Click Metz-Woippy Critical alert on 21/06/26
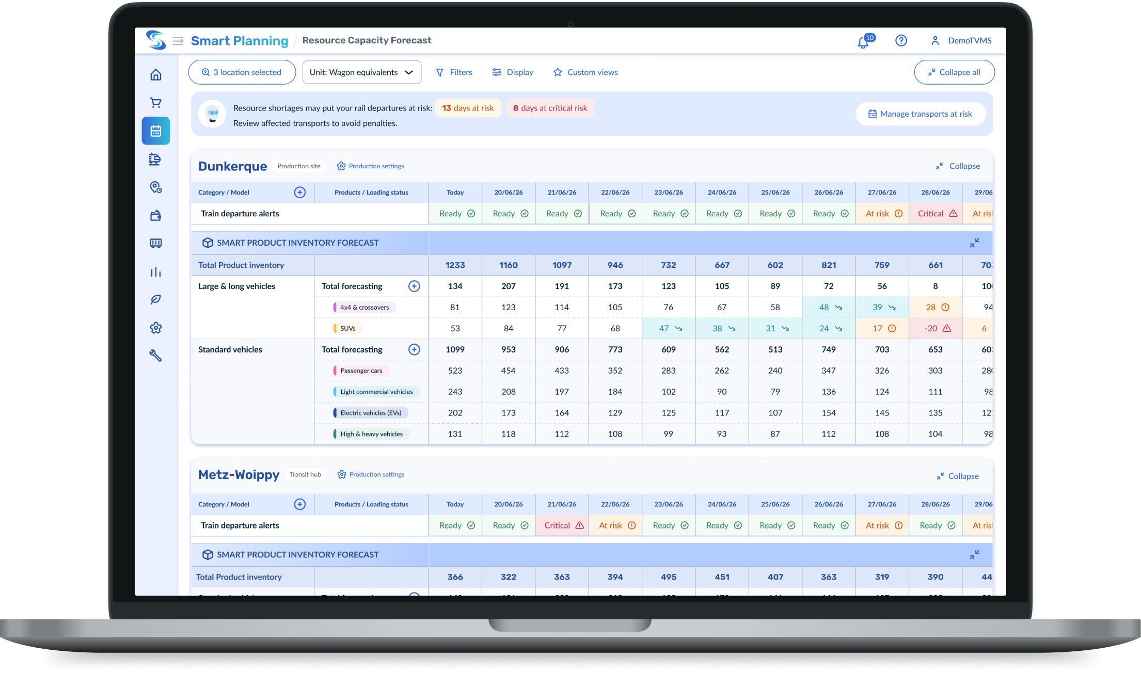Image resolution: width=1141 pixels, height=673 pixels. click(562, 525)
